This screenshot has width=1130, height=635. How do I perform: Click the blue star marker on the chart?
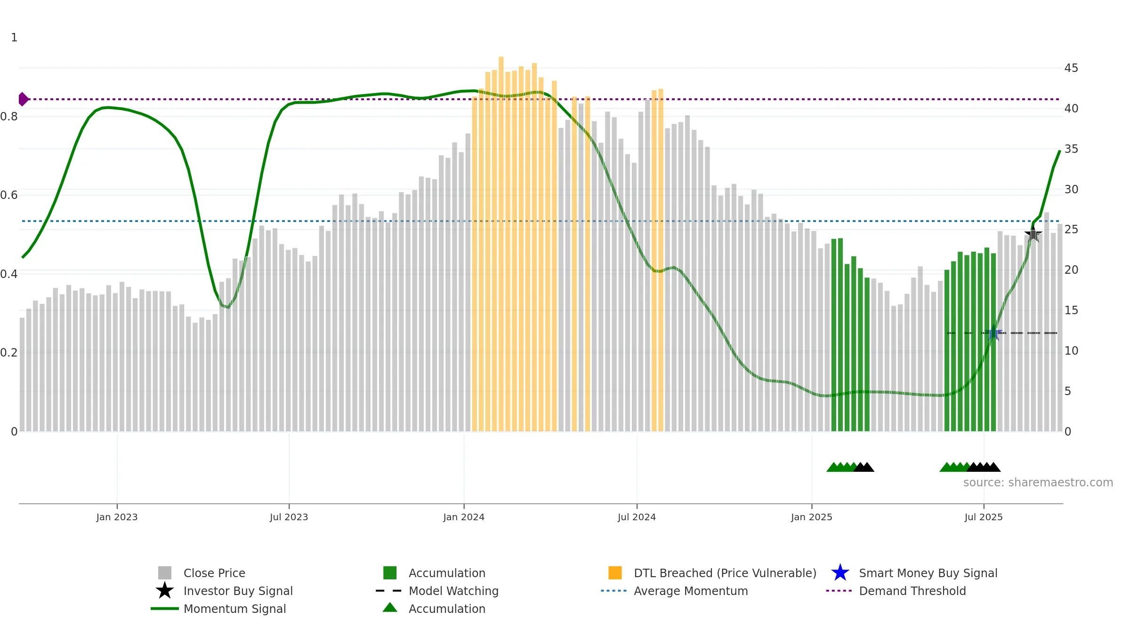(x=993, y=333)
